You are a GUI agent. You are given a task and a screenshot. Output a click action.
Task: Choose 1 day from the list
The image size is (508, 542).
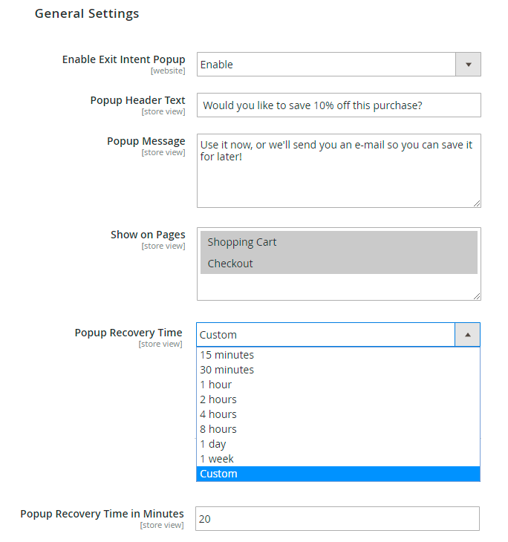(x=213, y=444)
